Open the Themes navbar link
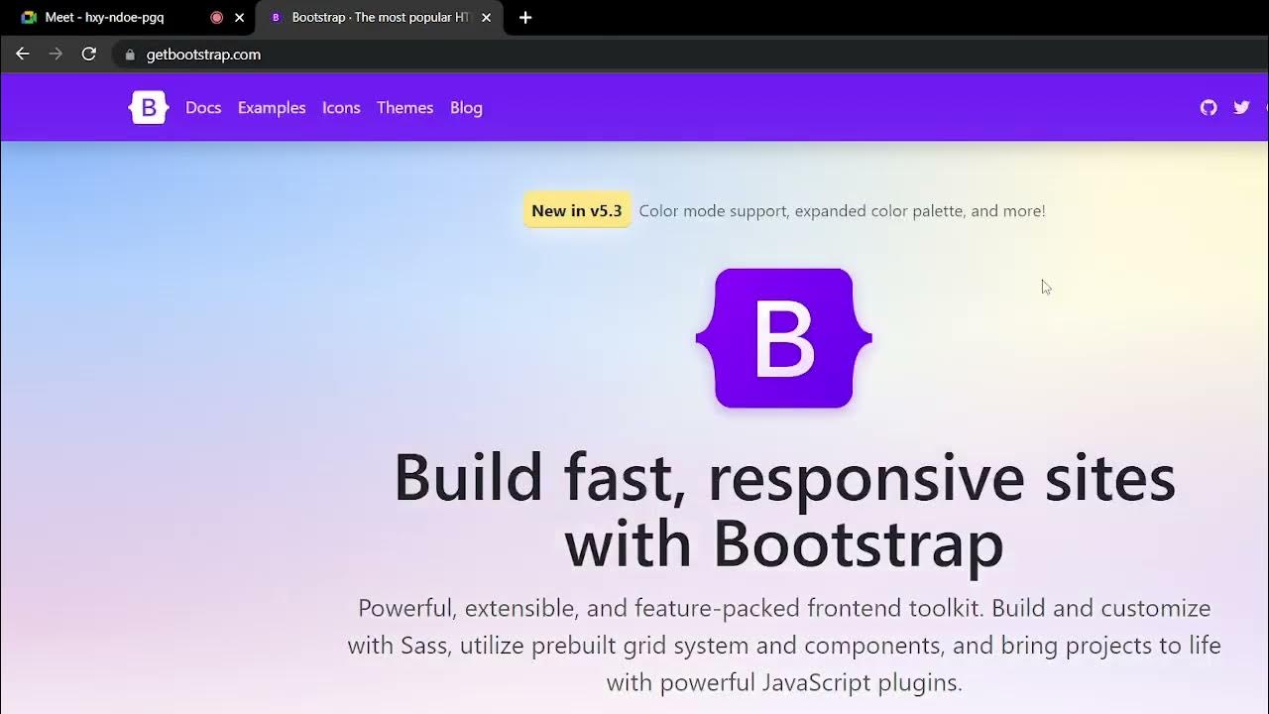This screenshot has width=1269, height=714. point(404,108)
